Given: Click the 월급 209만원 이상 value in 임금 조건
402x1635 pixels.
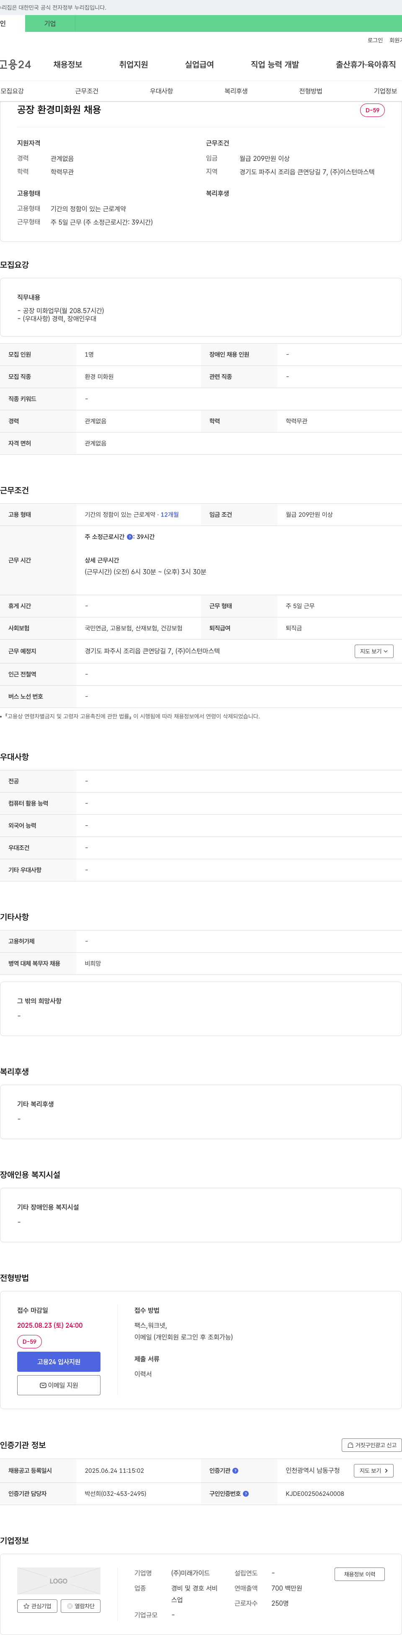Looking at the screenshot, I should (309, 515).
